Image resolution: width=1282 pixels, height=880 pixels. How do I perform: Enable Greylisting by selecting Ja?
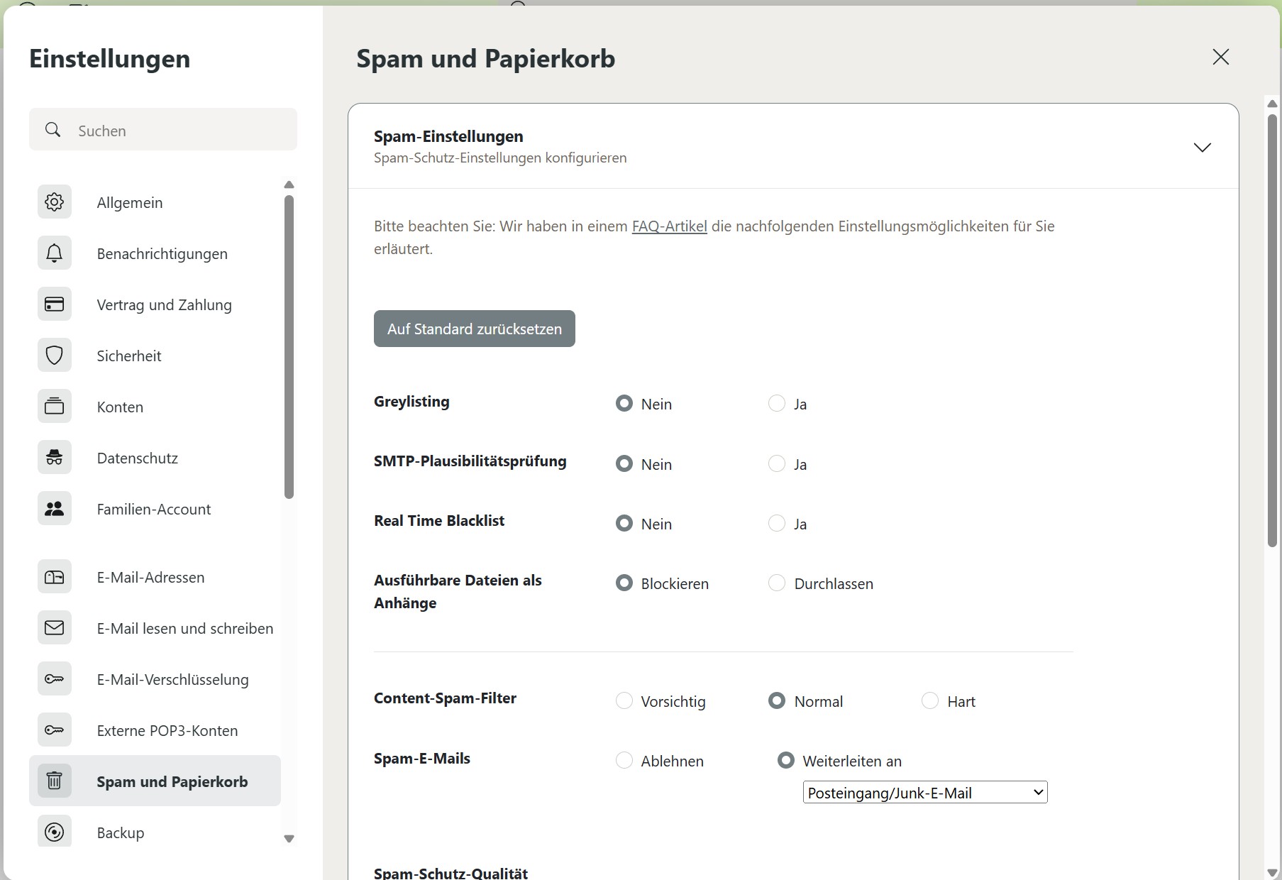tap(777, 404)
